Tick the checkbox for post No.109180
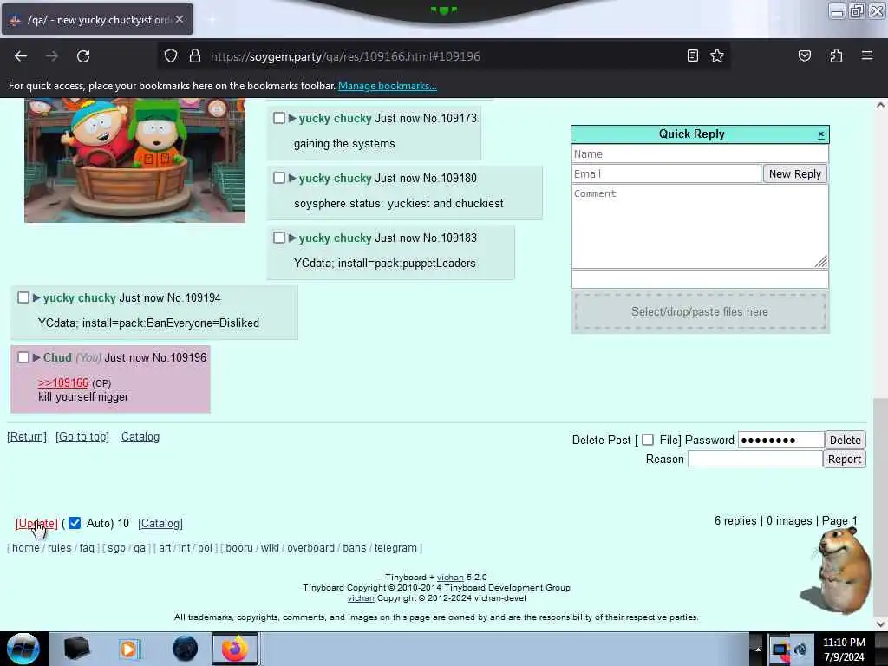888x666 pixels. [x=278, y=178]
